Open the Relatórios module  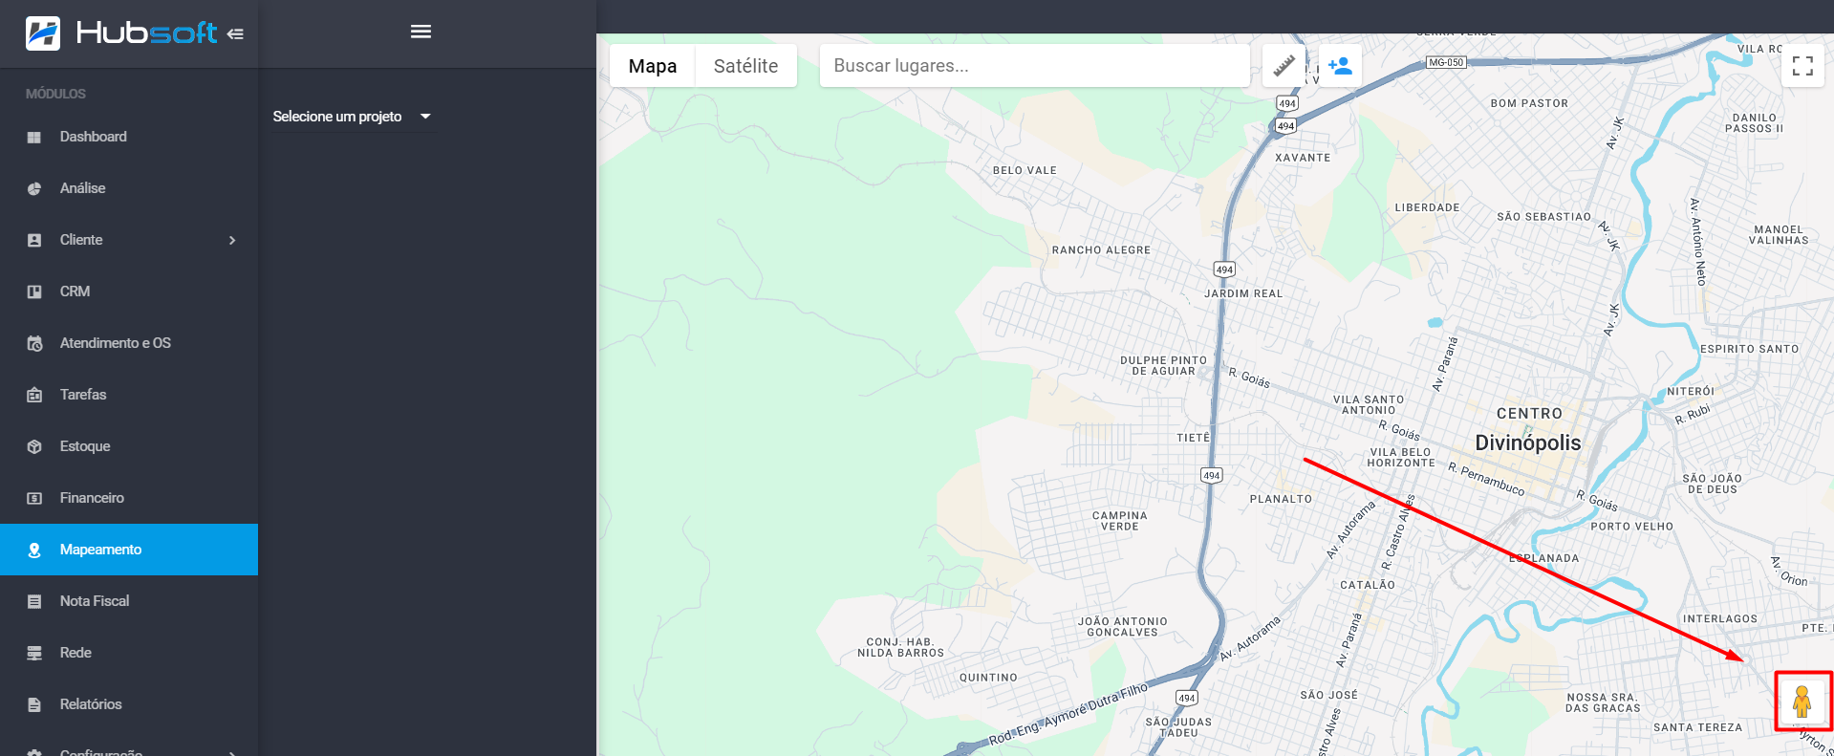pyautogui.click(x=129, y=704)
